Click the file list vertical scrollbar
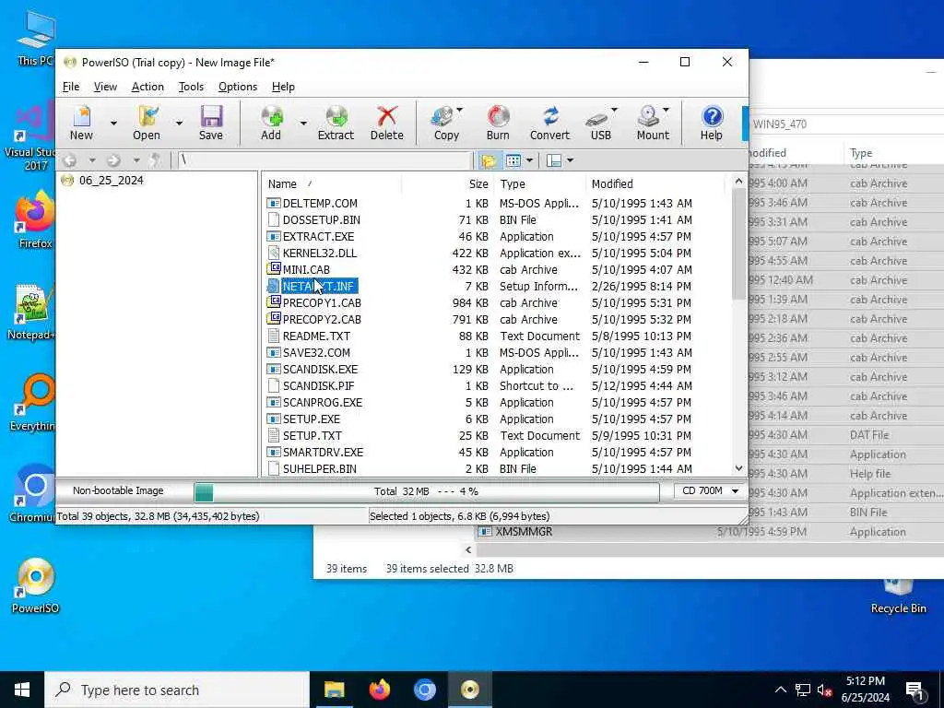944x708 pixels. pyautogui.click(x=738, y=324)
